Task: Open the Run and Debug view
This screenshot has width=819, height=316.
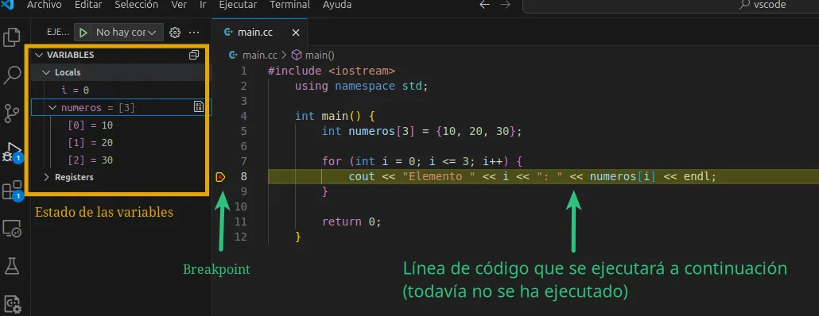Action: (x=11, y=152)
